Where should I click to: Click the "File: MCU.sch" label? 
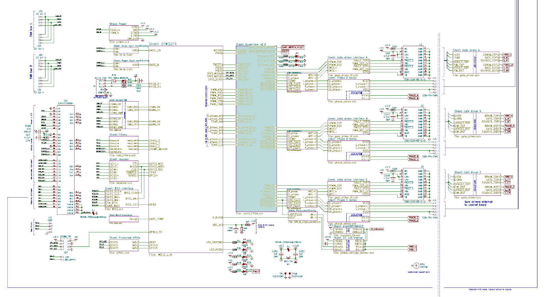160,255
